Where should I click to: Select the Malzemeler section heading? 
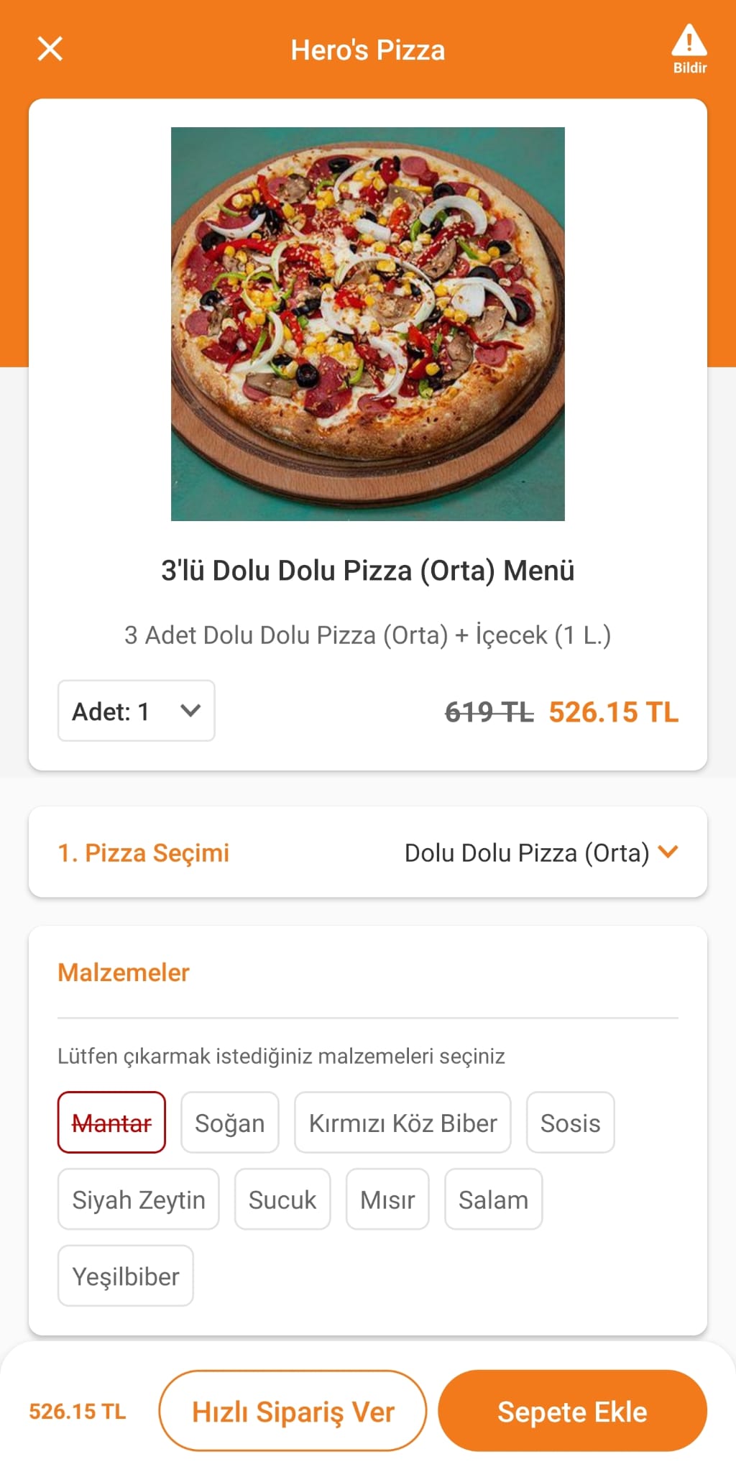[x=124, y=972]
